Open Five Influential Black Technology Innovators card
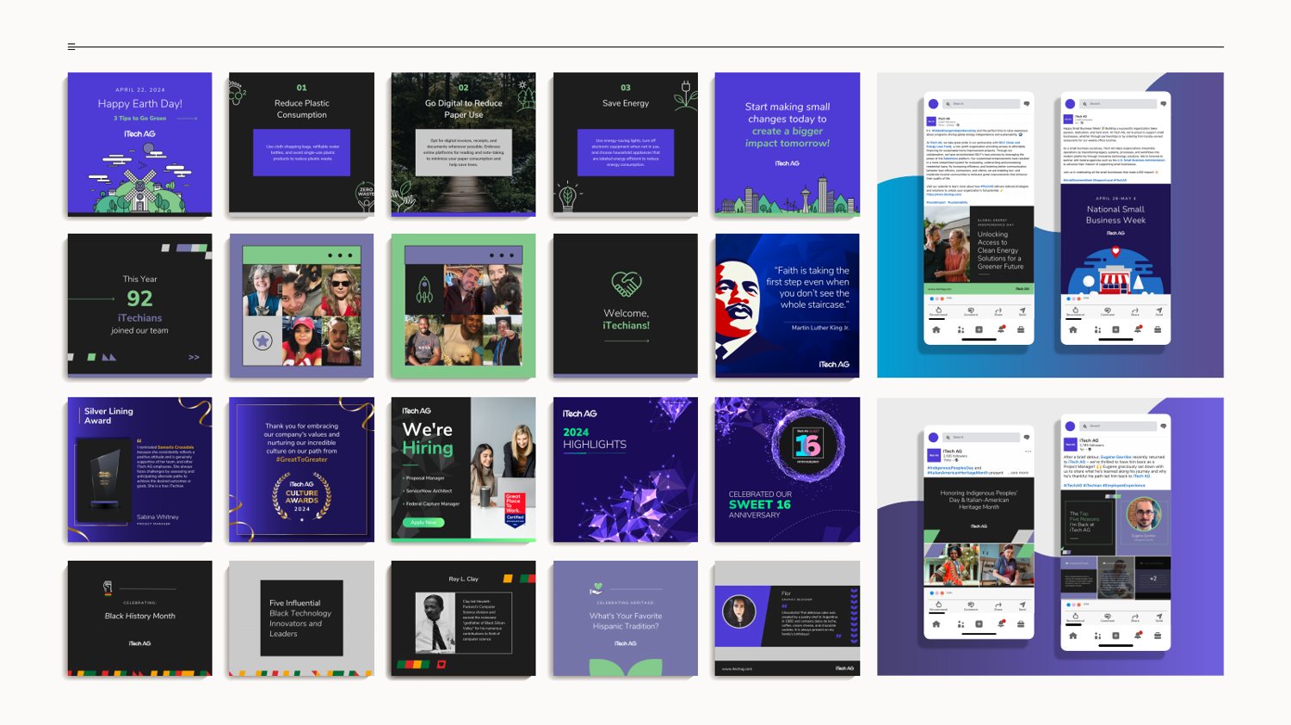 tap(301, 618)
